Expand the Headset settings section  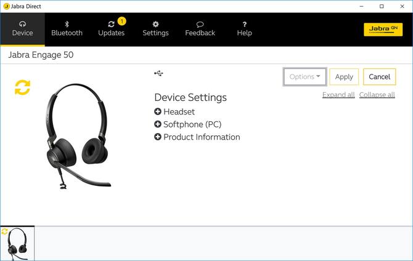174,111
